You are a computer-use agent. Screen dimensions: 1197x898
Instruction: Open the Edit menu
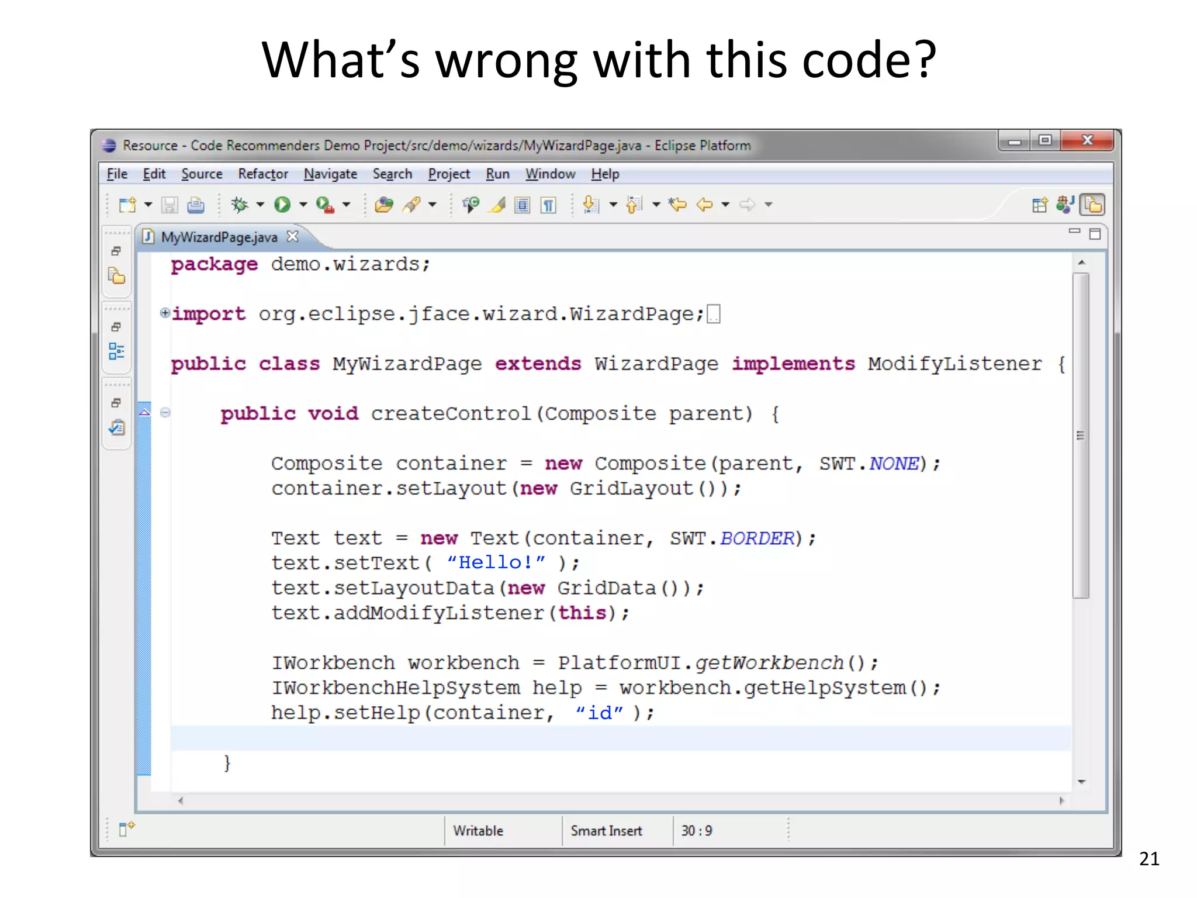[x=154, y=174]
